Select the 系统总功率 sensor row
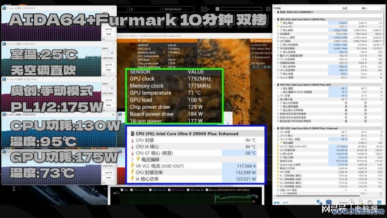 [x=327, y=161]
